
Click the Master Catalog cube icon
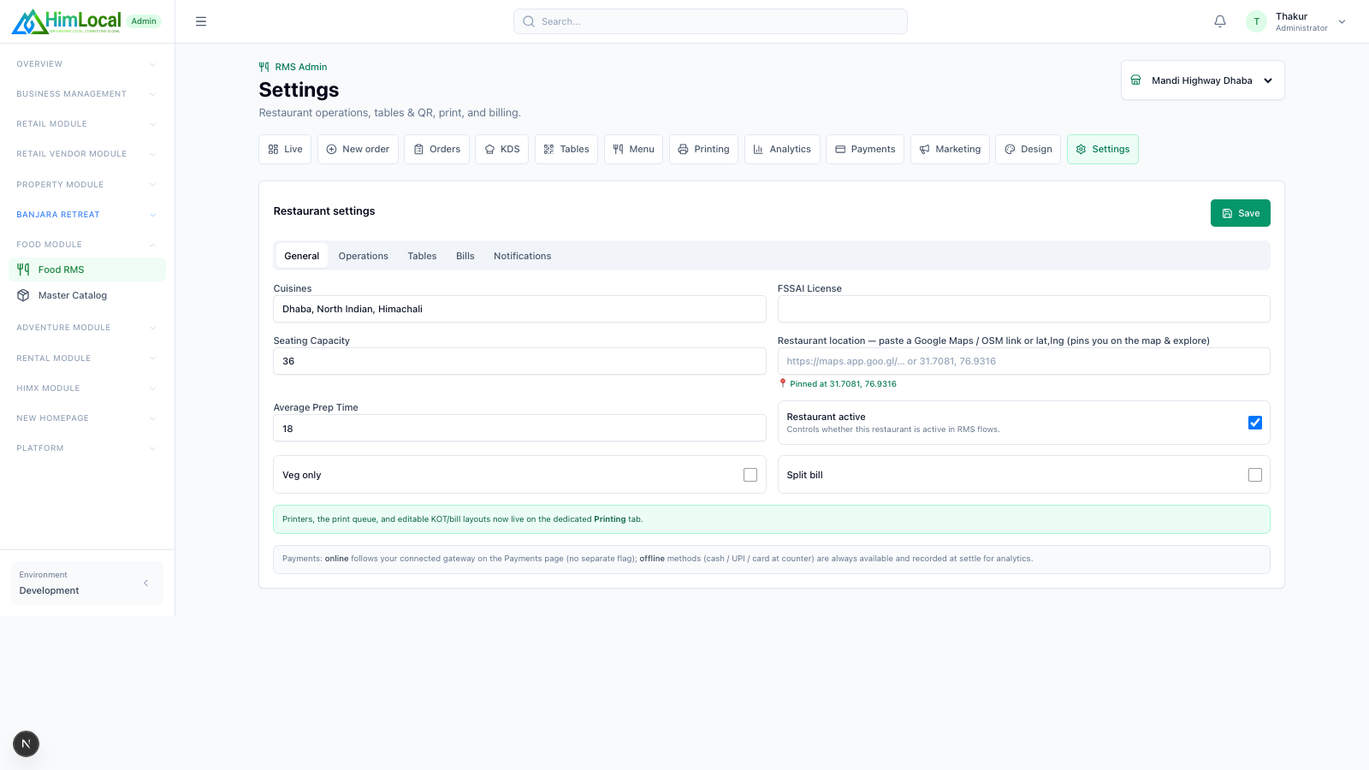(23, 295)
